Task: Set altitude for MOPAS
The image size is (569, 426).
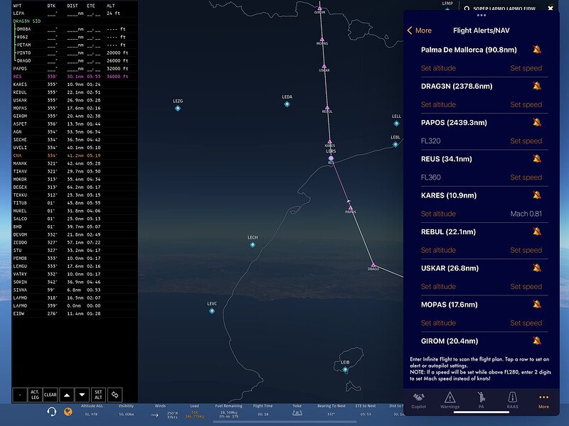Action: [x=438, y=323]
